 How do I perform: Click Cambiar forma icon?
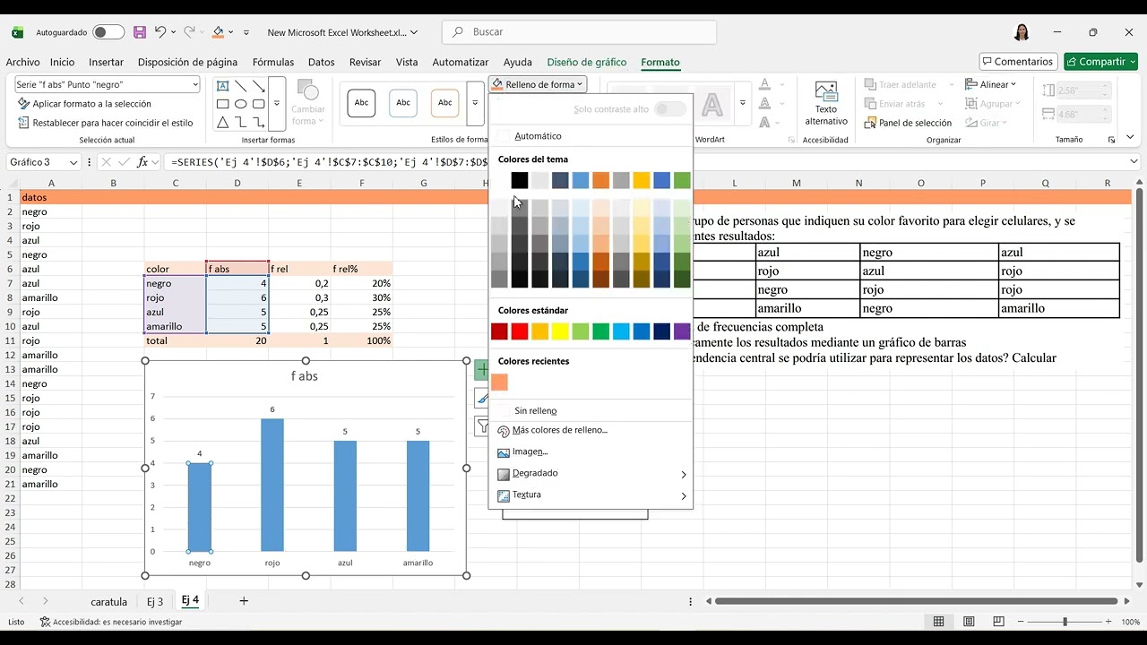click(x=308, y=103)
